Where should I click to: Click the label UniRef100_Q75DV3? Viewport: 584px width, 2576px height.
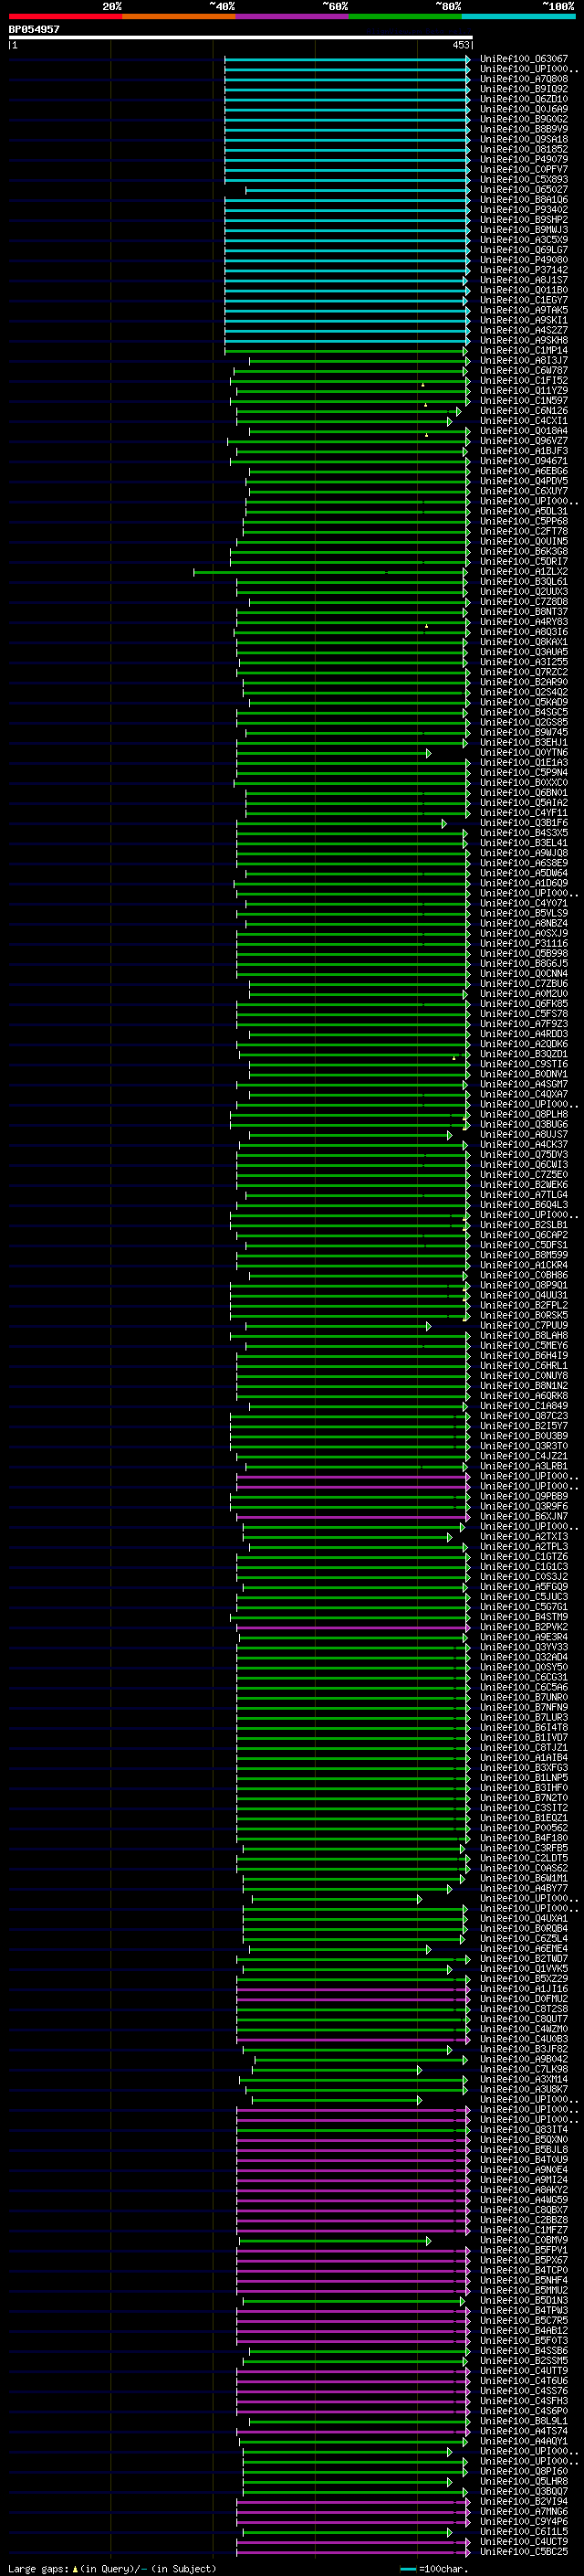[x=524, y=1155]
